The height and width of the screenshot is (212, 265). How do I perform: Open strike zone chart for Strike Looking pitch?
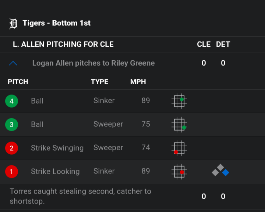tap(179, 172)
